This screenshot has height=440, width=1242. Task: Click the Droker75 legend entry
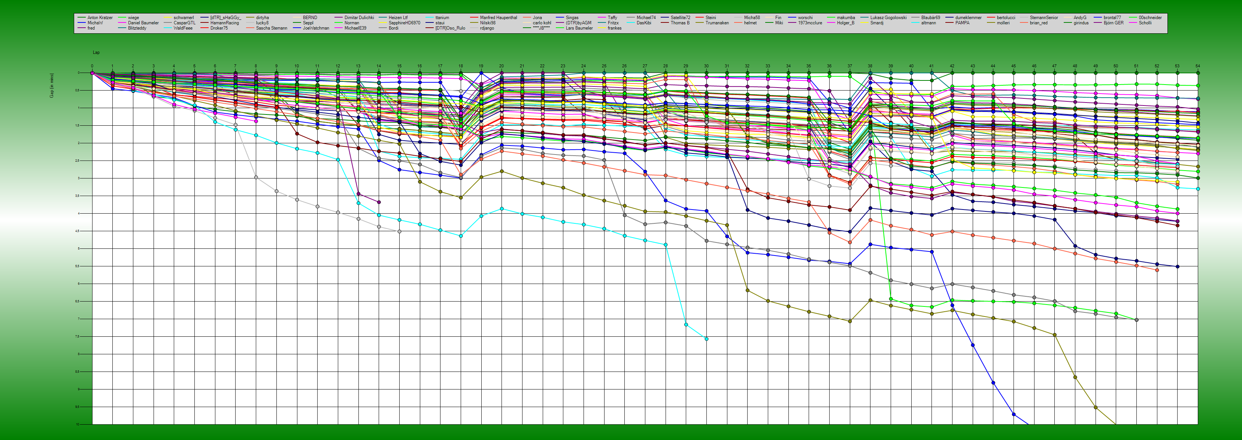(x=219, y=28)
